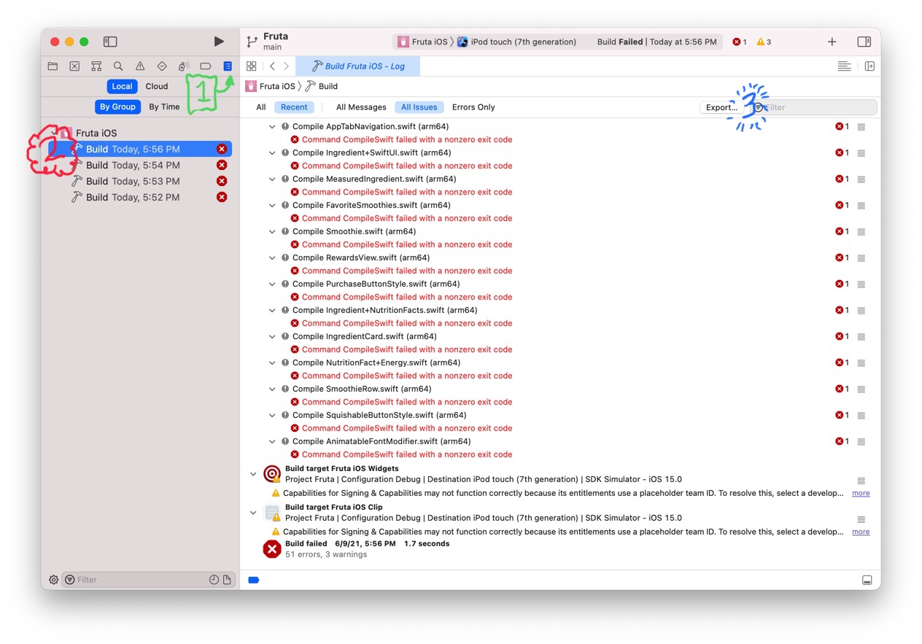The image size is (922, 644).
Task: Show transcript for Compile Smoothie.swift row
Action: tap(861, 232)
